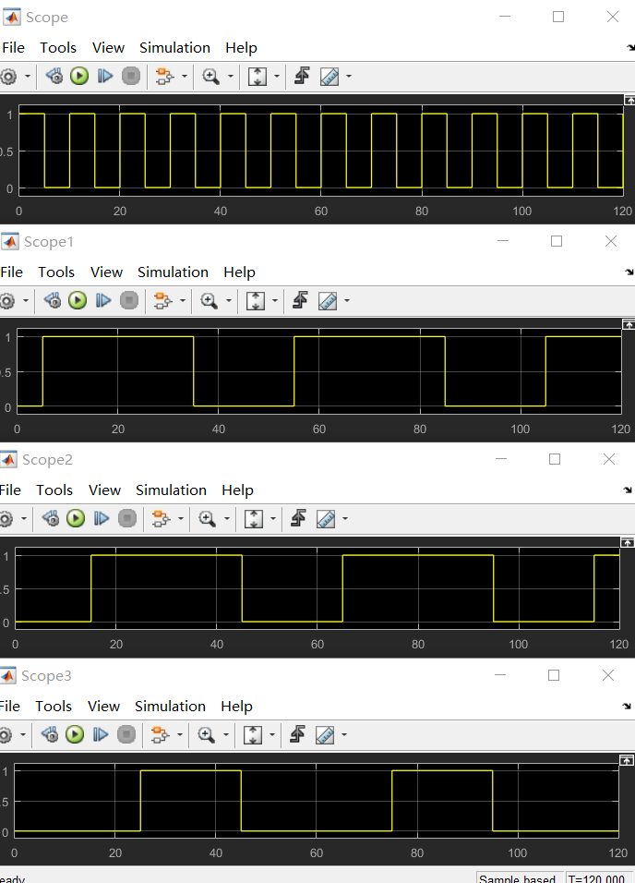
Task: Open Cursor Measurements in Scope2 window
Action: tap(326, 518)
